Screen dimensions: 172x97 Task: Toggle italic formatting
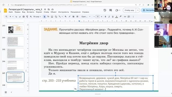pyautogui.click(x=109, y=17)
